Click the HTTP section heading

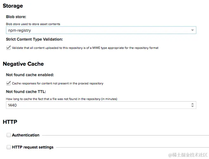coord(10,122)
